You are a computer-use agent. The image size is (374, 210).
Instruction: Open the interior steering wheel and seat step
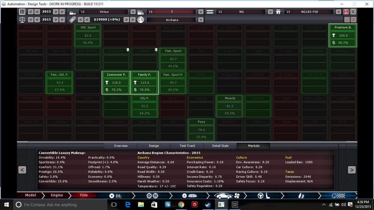[264, 196]
